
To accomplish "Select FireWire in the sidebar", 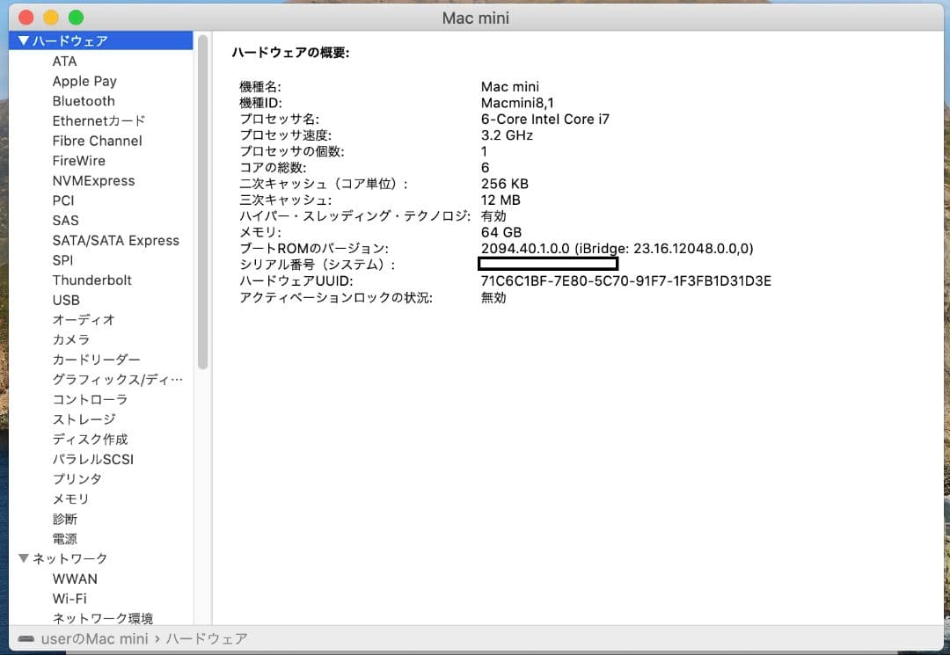I will click(79, 161).
